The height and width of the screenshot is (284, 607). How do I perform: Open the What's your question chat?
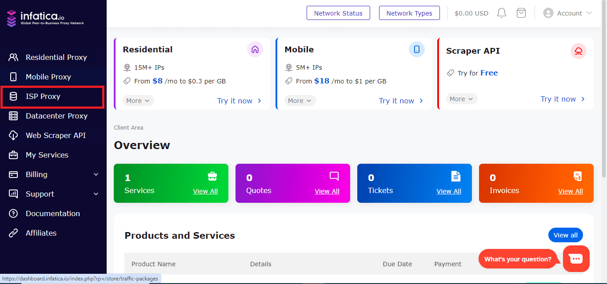pyautogui.click(x=518, y=259)
